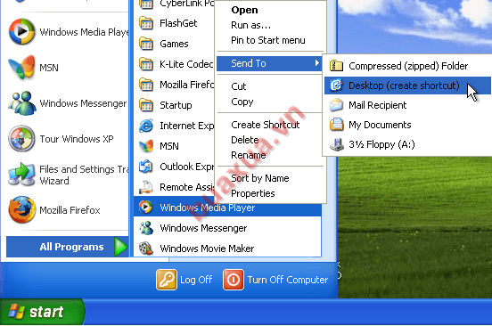The height and width of the screenshot is (326, 492).
Task: Click the 3½ Floppy (A:) drive icon
Action: tap(336, 144)
